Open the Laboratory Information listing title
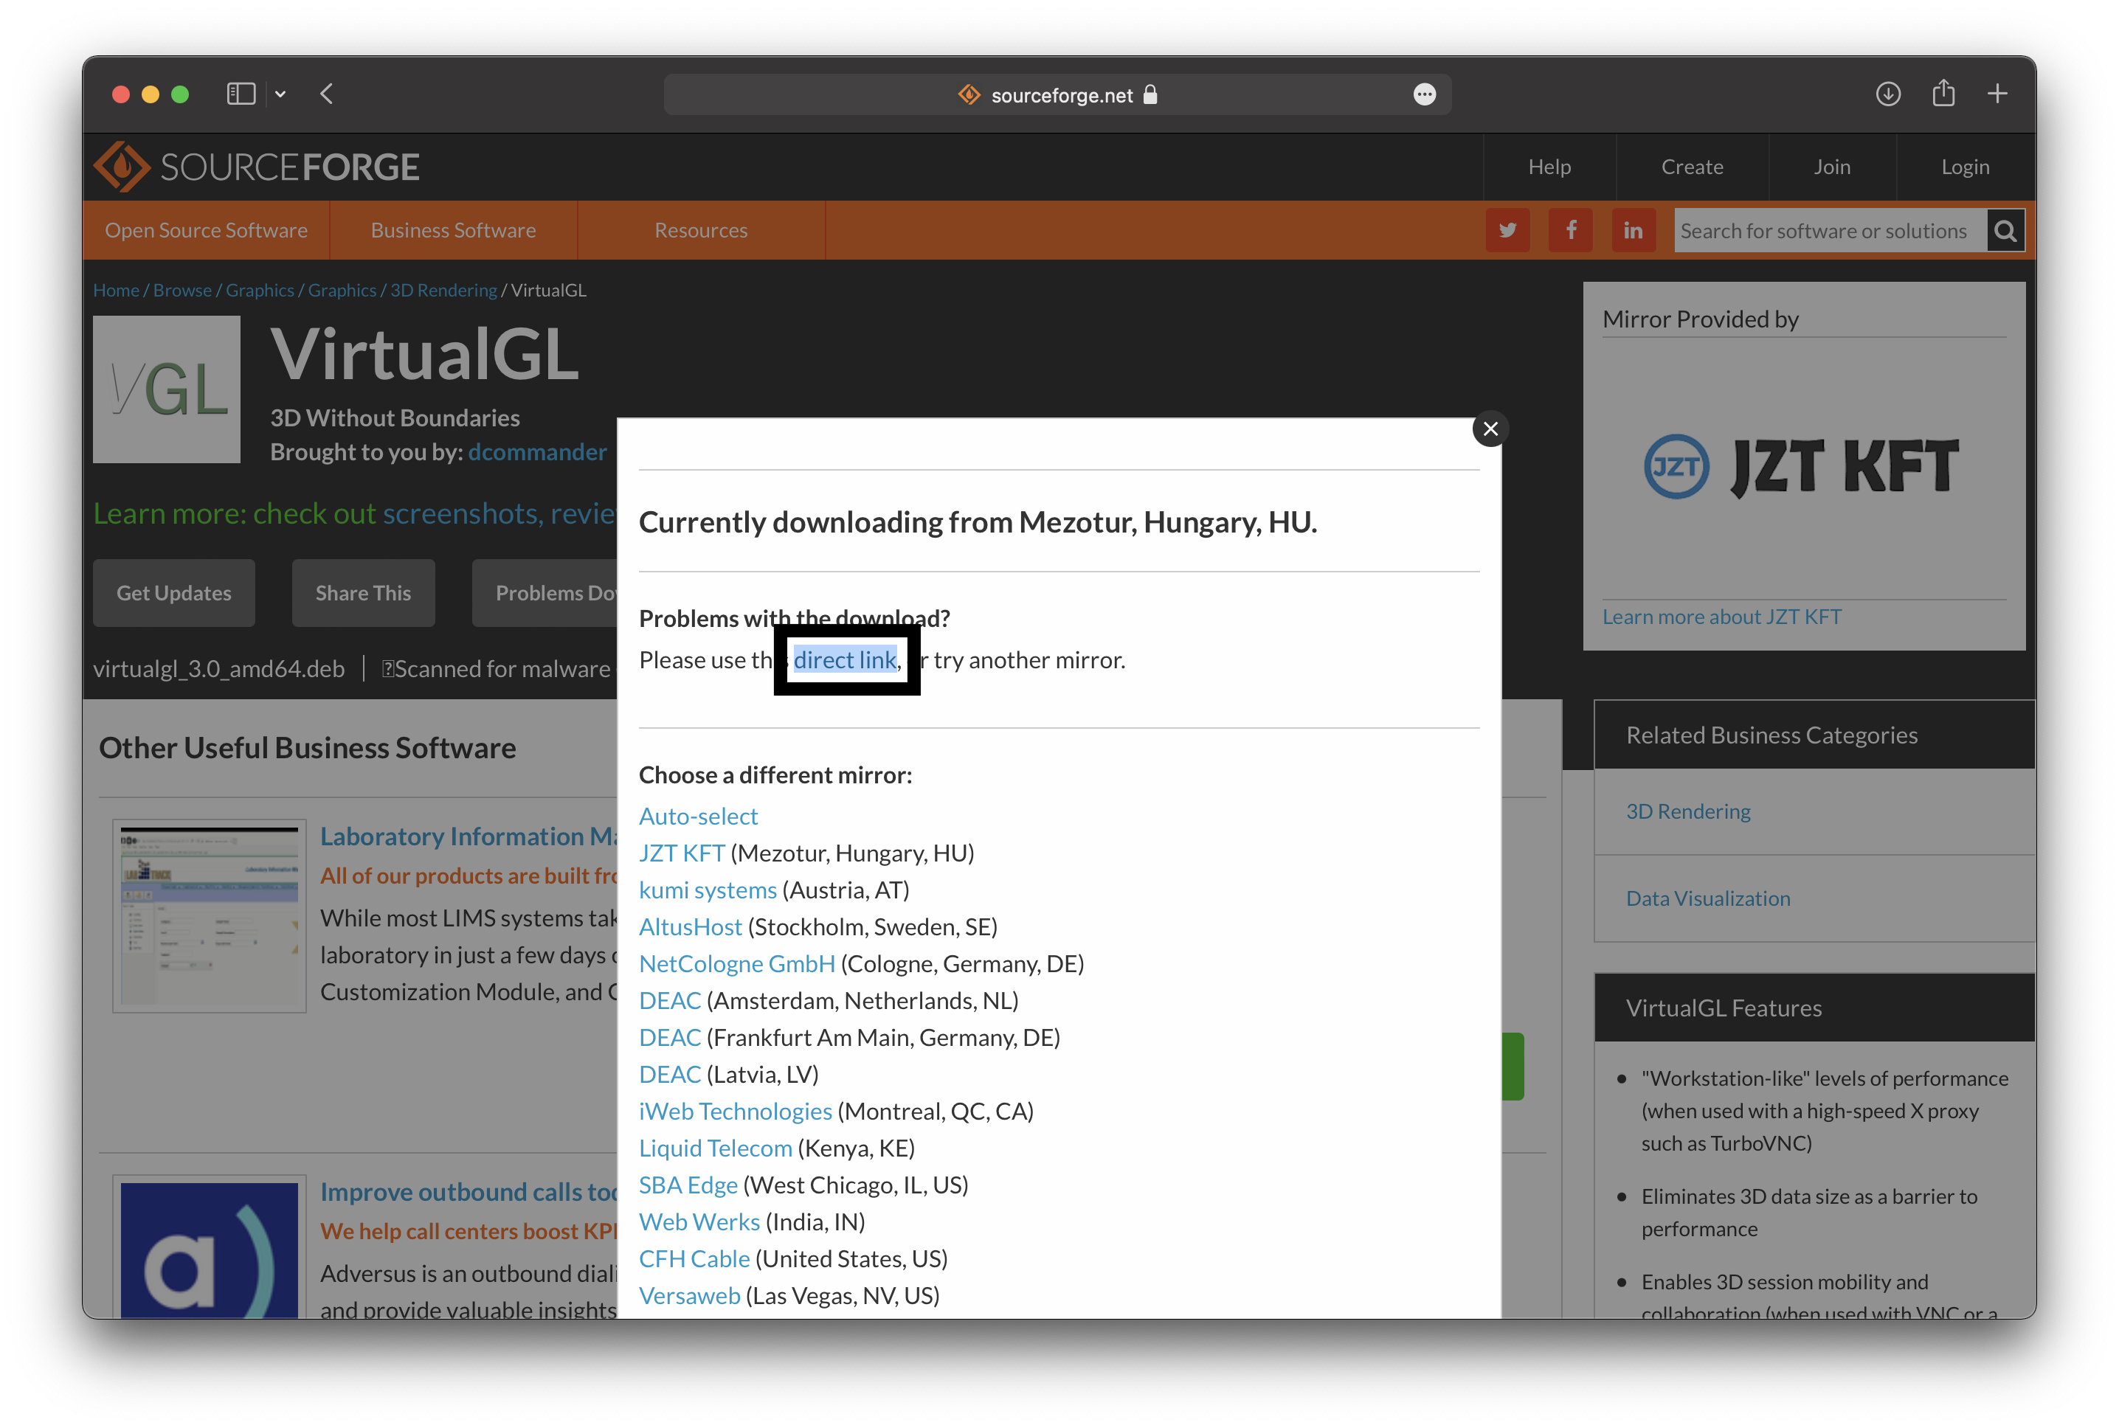The height and width of the screenshot is (1428, 2119). click(469, 836)
